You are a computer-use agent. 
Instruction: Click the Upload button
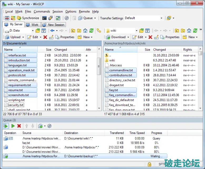pos(13,37)
